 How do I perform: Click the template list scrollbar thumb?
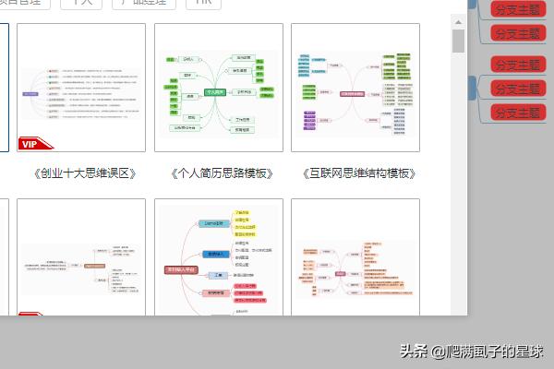pyautogui.click(x=458, y=41)
